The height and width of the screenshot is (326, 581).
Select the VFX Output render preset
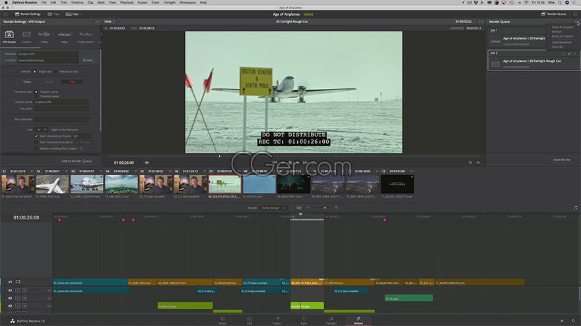pyautogui.click(x=9, y=37)
